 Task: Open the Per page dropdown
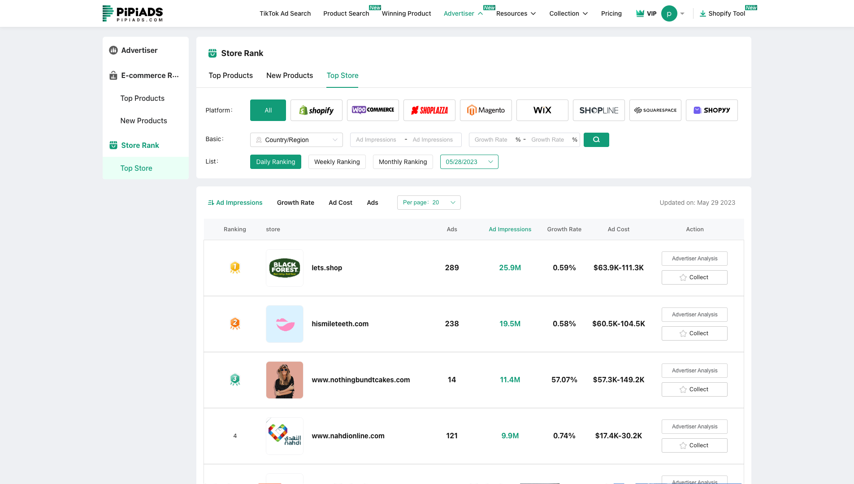tap(428, 202)
